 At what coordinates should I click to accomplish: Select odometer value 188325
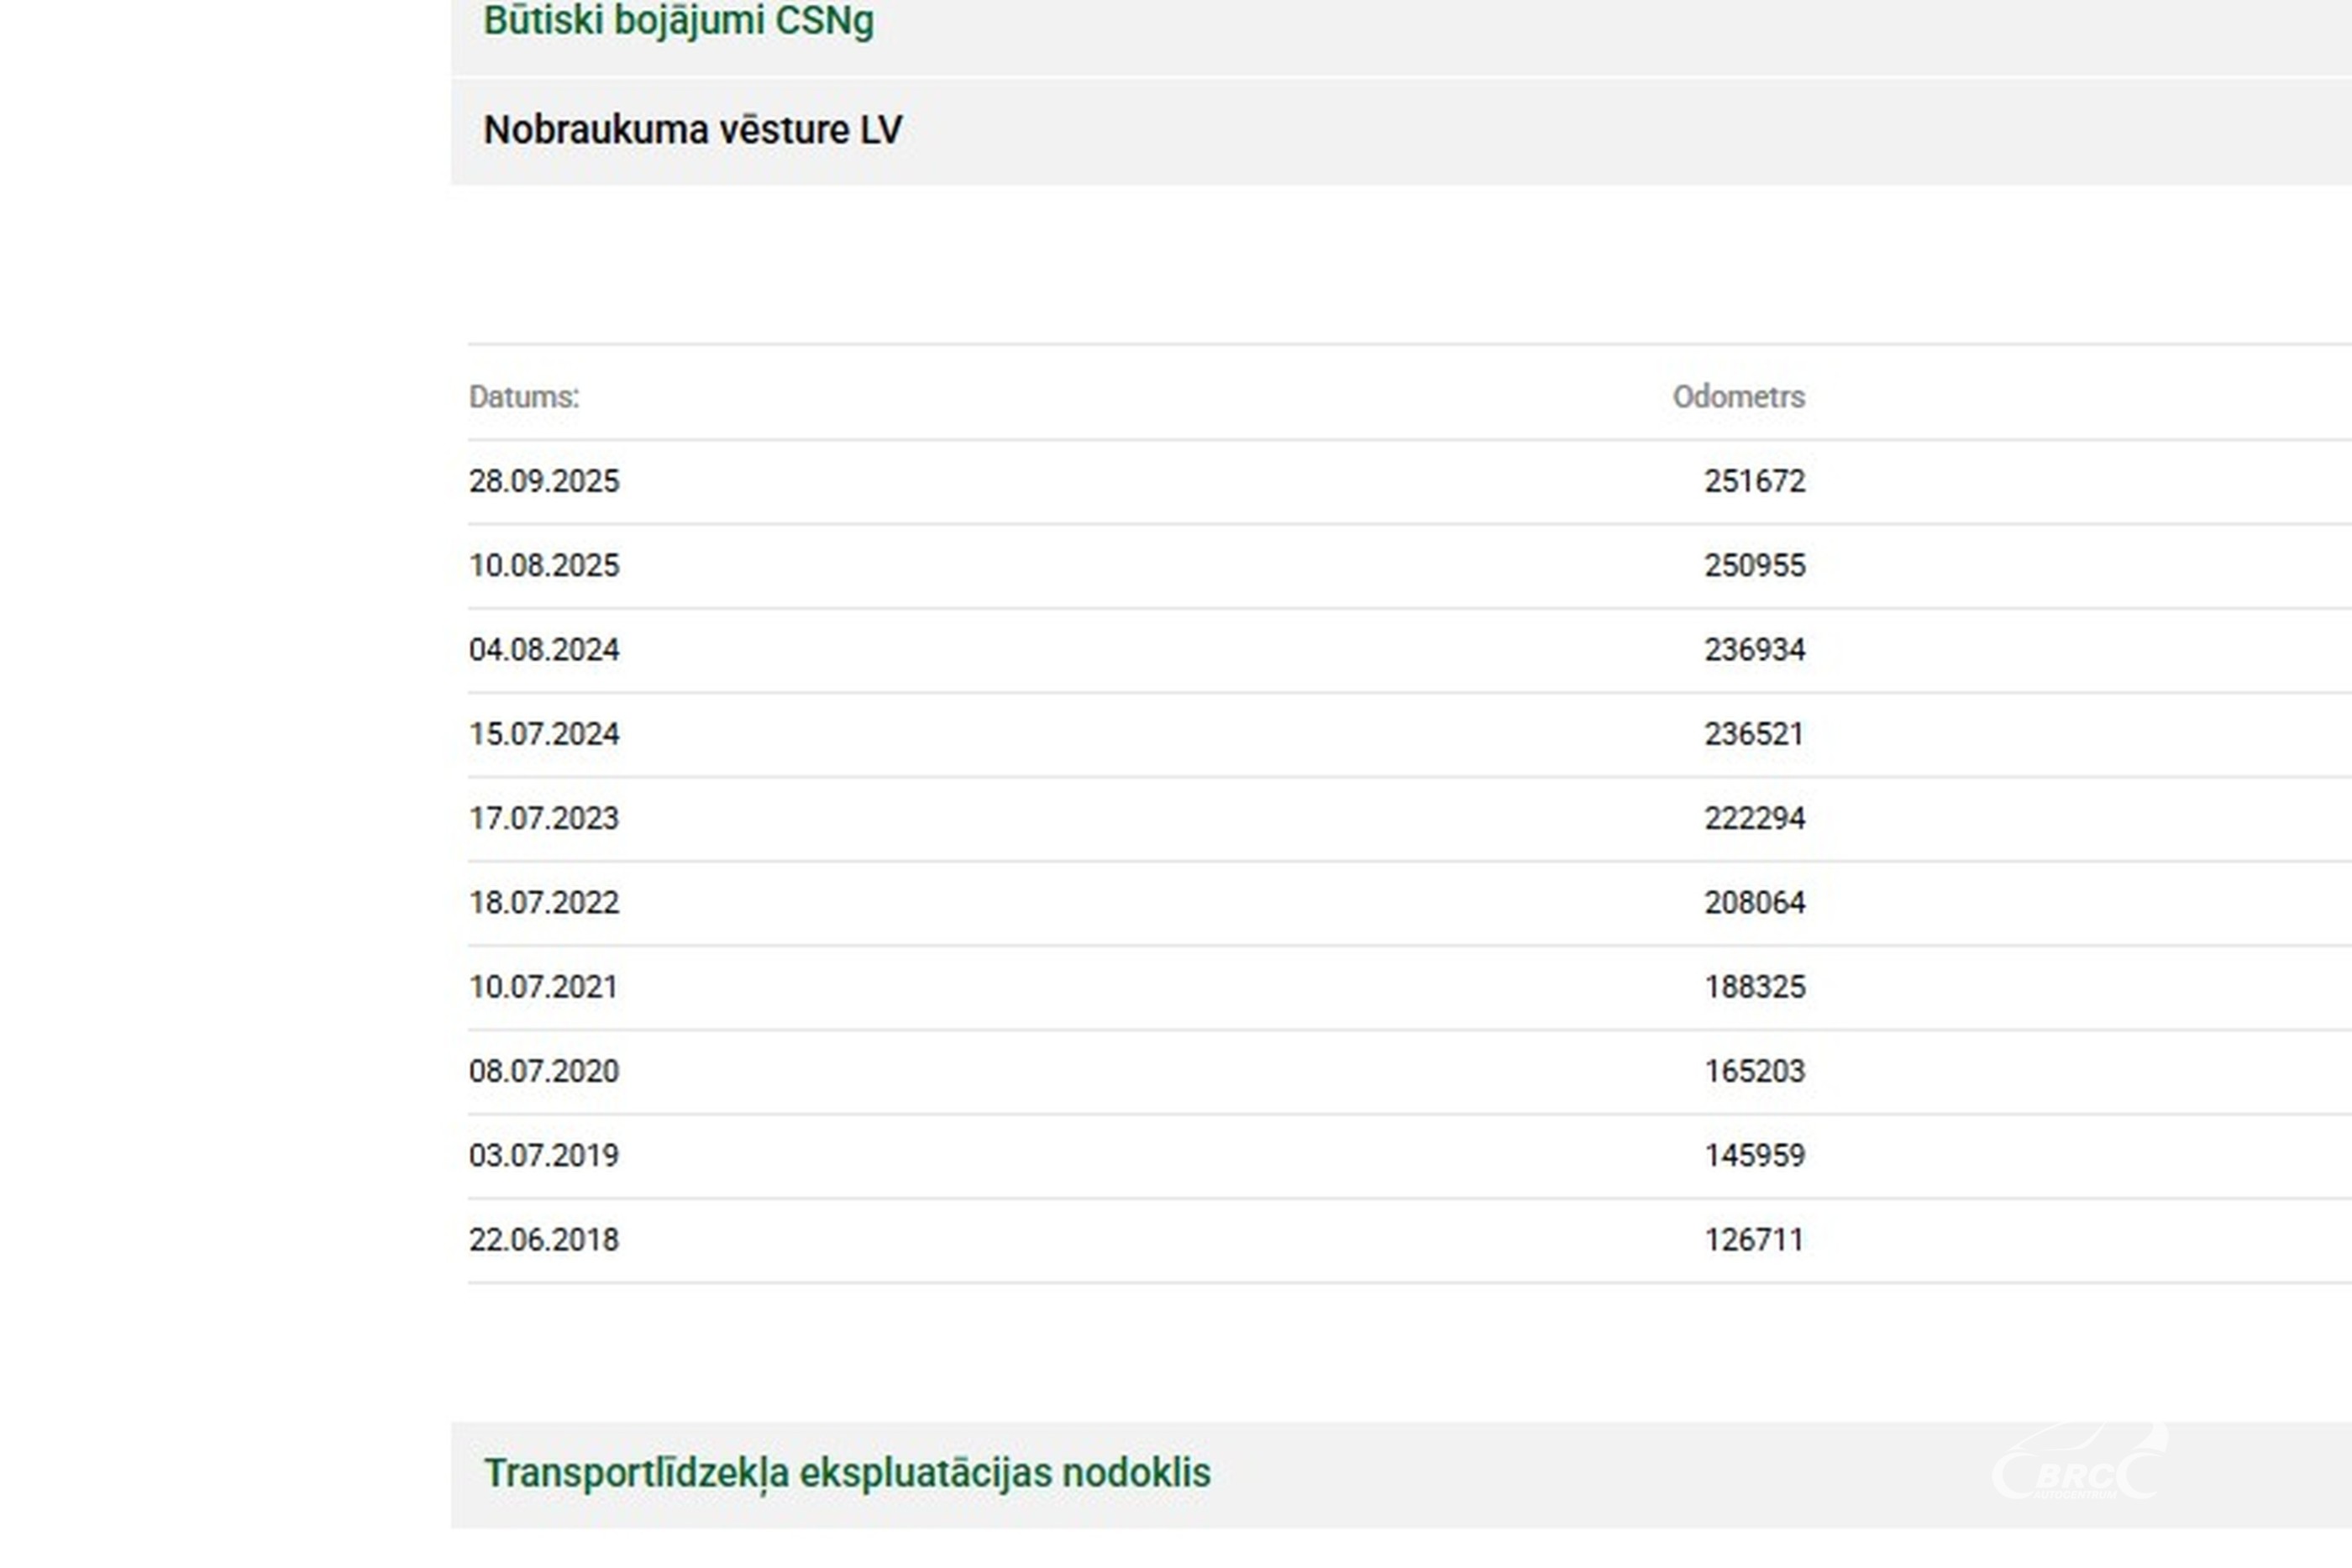pyautogui.click(x=1754, y=987)
